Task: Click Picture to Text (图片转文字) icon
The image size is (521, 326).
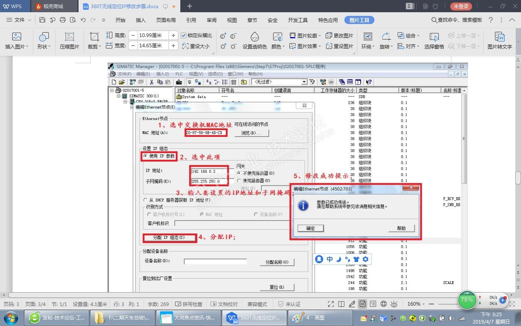Action: coord(499,37)
